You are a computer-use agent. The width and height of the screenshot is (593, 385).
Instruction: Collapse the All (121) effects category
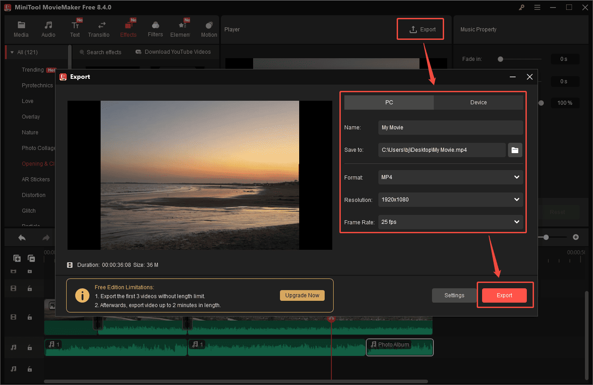coord(12,52)
